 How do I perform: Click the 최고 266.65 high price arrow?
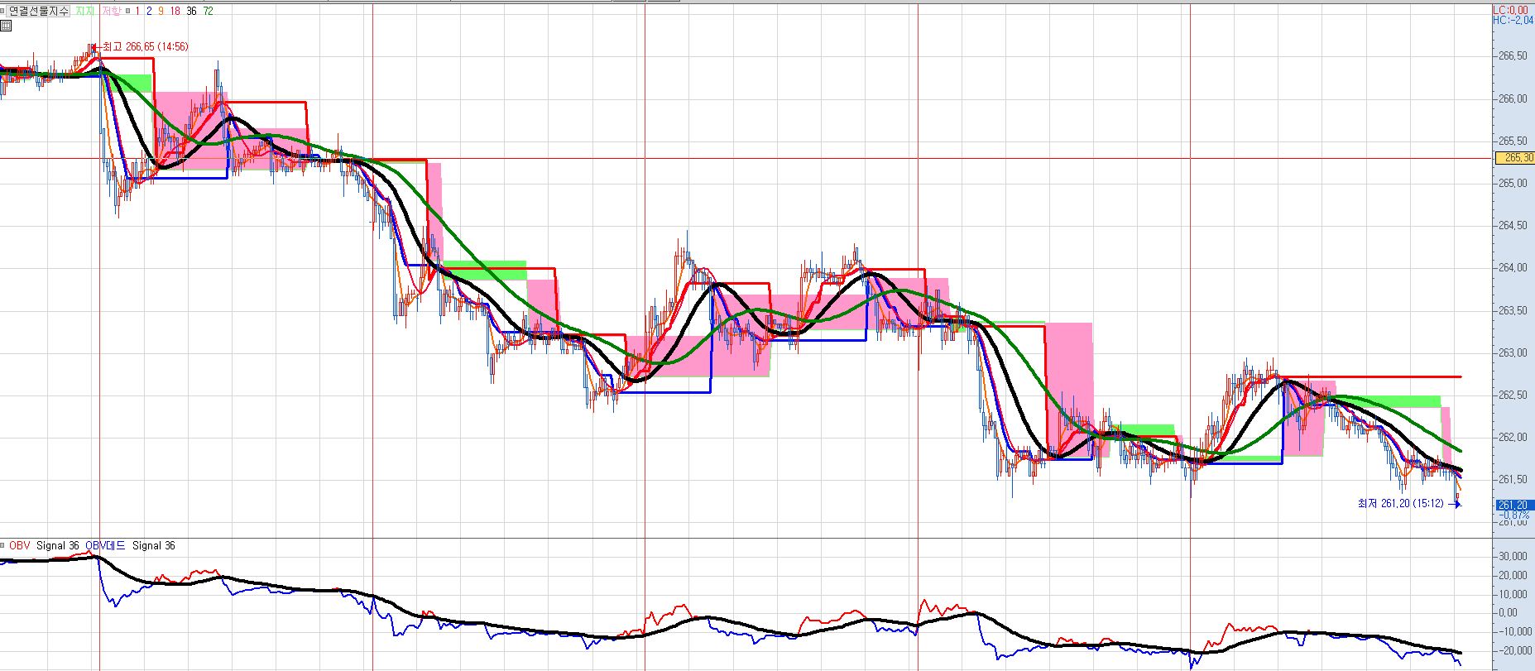(x=95, y=47)
